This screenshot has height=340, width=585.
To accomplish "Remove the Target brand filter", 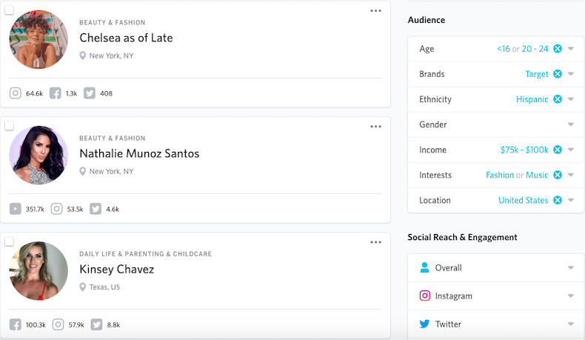I will click(x=558, y=74).
